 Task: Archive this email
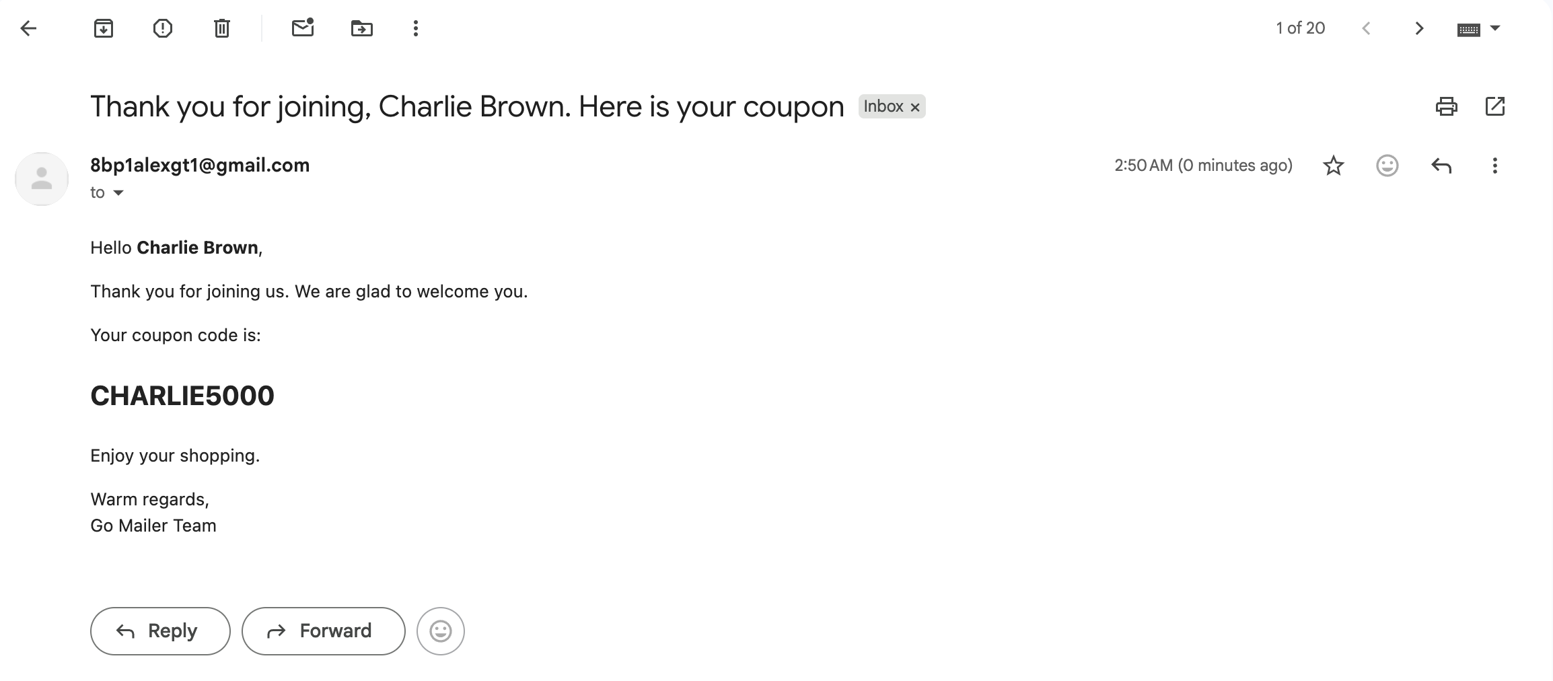point(103,28)
